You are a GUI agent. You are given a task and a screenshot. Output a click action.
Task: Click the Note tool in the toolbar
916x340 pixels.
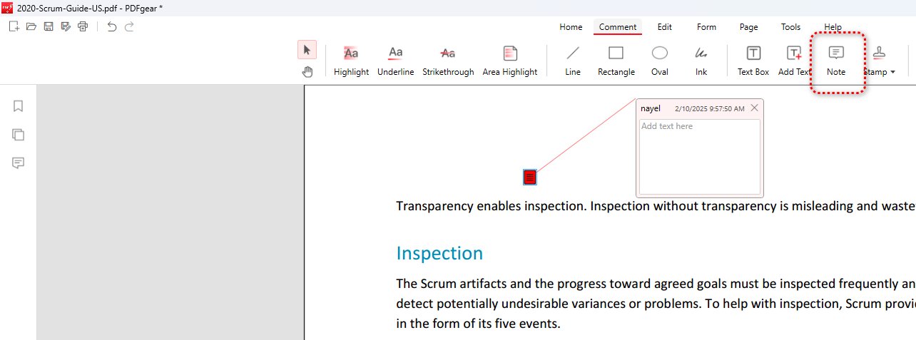tap(836, 61)
